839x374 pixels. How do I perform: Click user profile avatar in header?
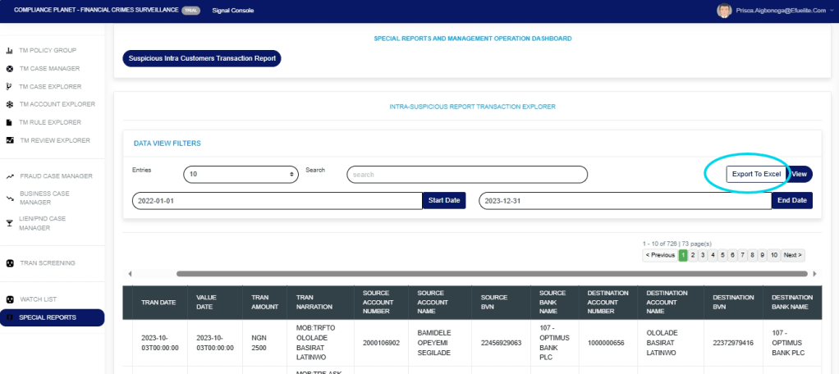[x=723, y=11]
